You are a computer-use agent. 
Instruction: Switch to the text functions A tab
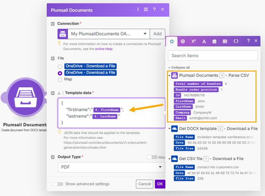[204, 41]
